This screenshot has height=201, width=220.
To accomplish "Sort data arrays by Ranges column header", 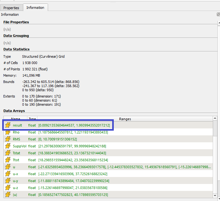I will (x=125, y=119).
